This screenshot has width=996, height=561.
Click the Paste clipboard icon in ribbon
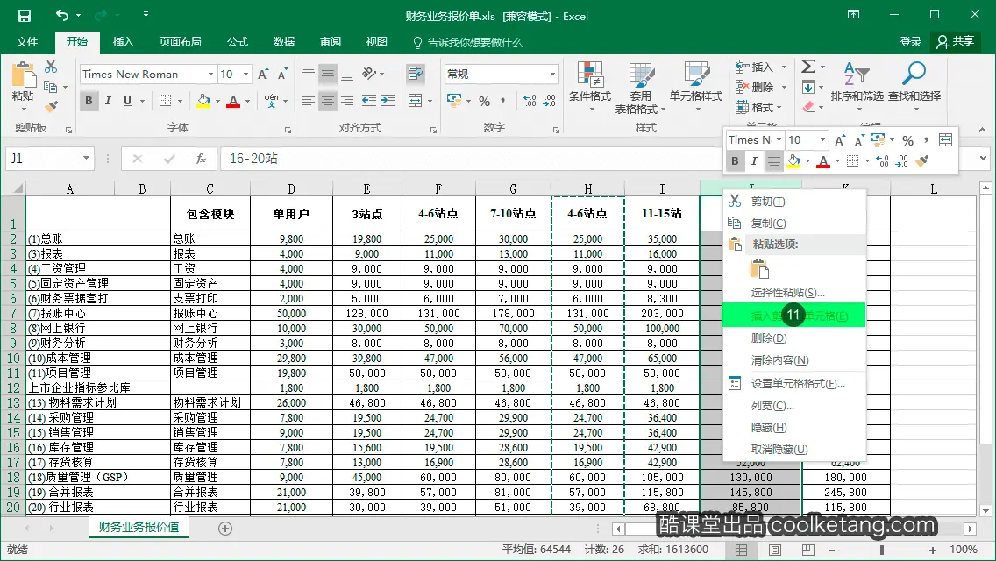[x=23, y=75]
